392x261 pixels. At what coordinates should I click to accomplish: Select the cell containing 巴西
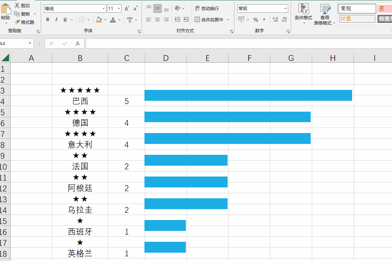(80, 101)
